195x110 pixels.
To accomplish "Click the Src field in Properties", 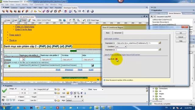I will point(46,90).
